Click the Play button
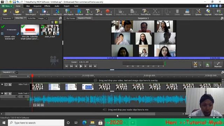224x126 pixels. 81,66
